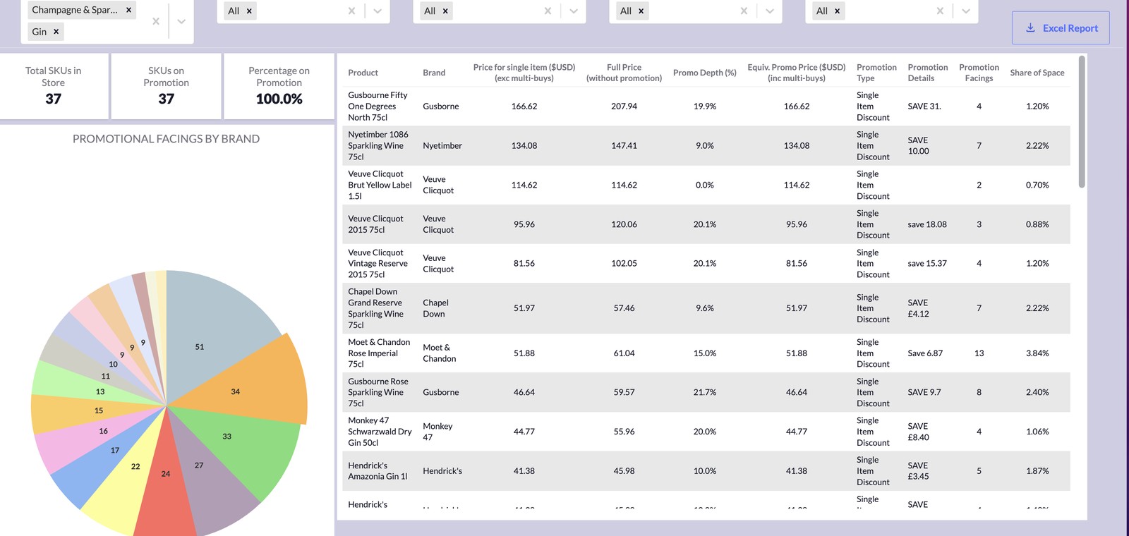The image size is (1129, 536).
Task: Click the 'Full Price (without promotion)' header
Action: pos(624,73)
